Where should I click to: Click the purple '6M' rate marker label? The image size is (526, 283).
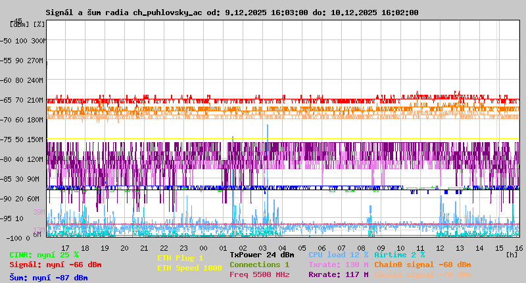37,234
